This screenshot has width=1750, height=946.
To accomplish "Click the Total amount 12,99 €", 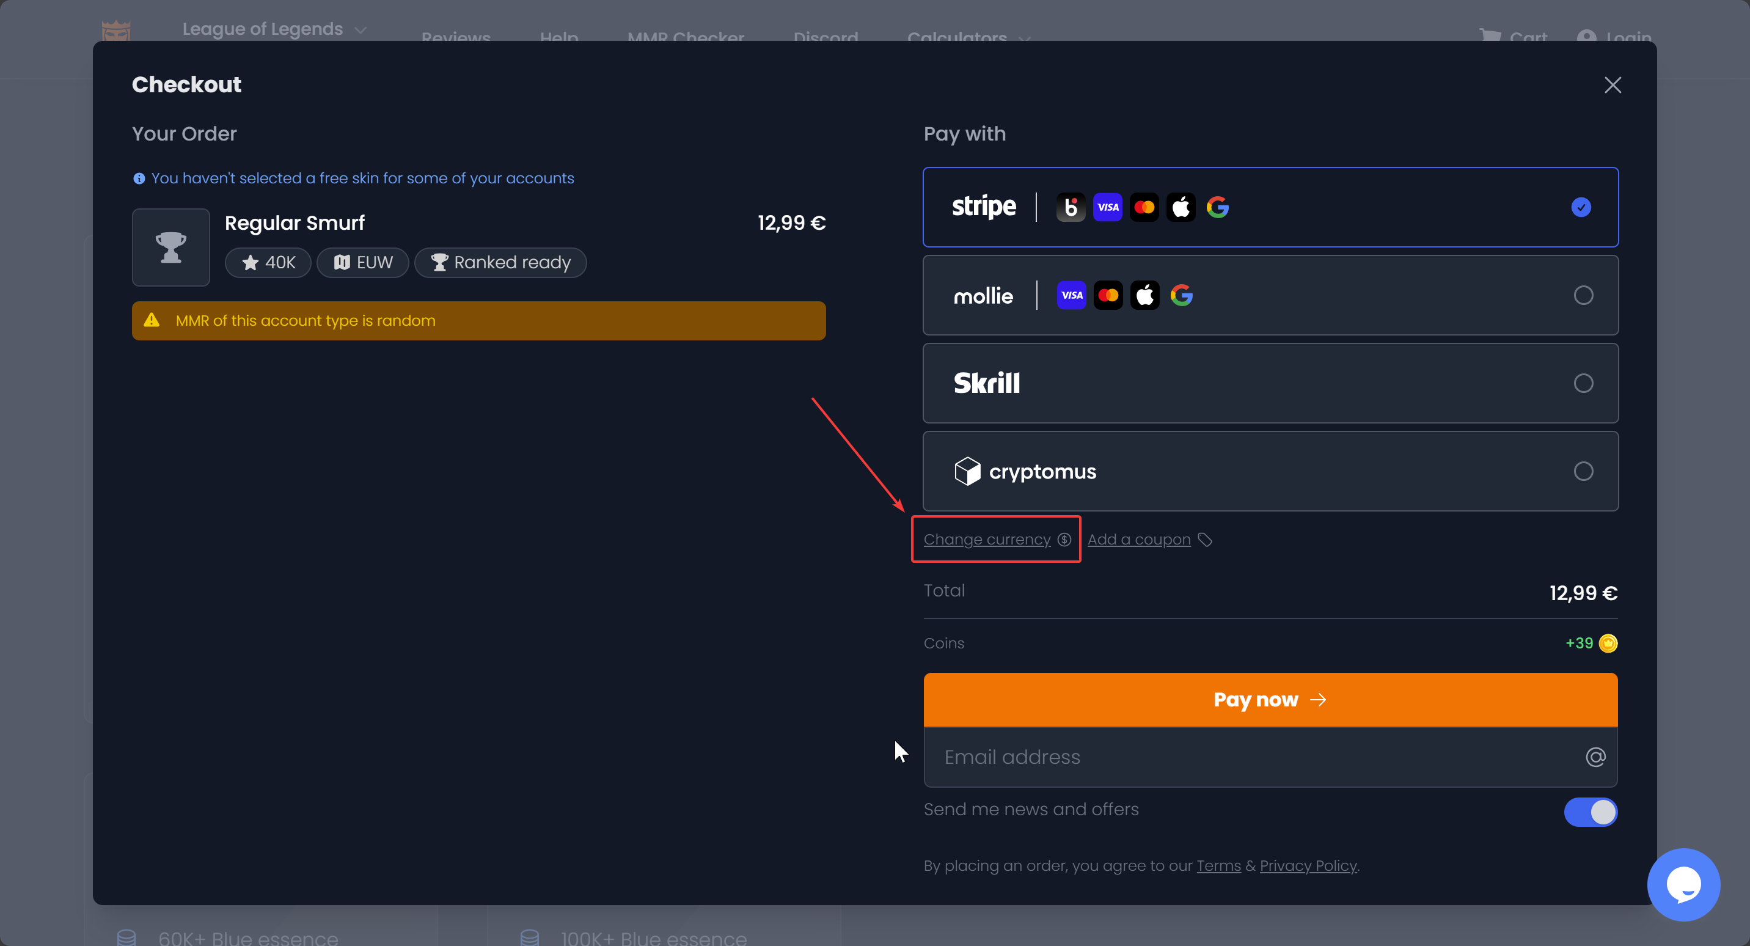I will tap(1583, 593).
